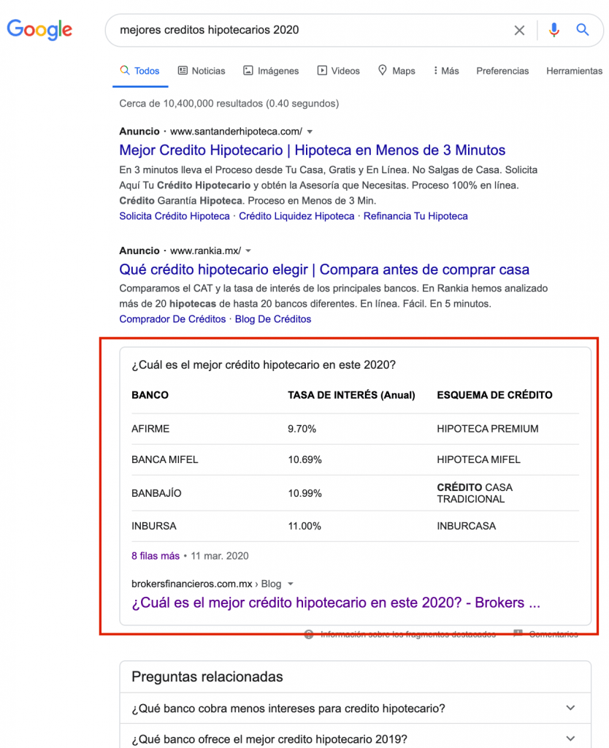Click the Preguntas relacionadas heading
Viewport: 609px width, 748px height.
pyautogui.click(x=207, y=677)
